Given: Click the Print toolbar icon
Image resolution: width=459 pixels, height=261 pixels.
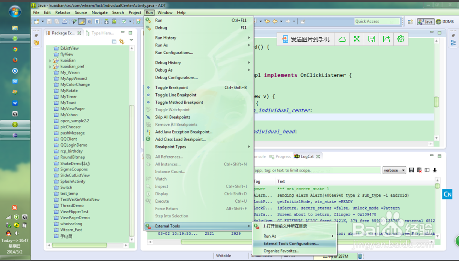Looking at the screenshot, I should [64, 21].
